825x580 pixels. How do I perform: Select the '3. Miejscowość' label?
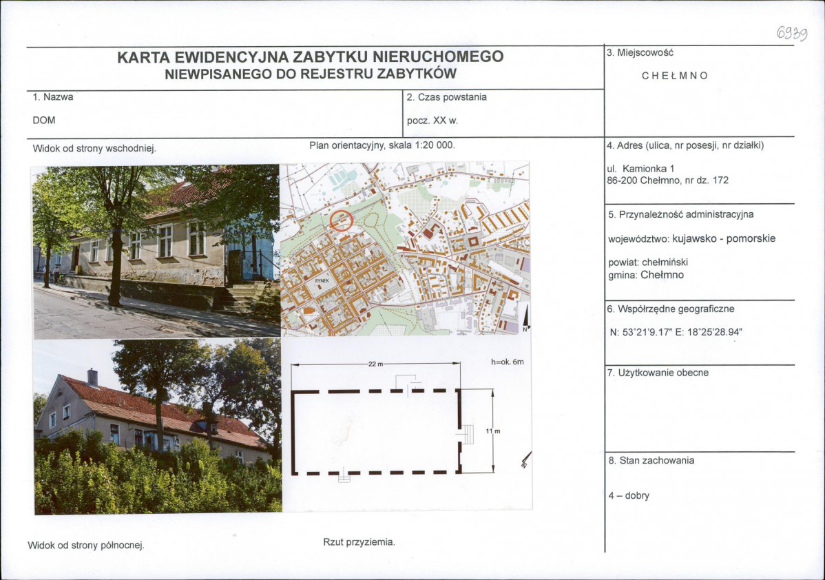(640, 52)
